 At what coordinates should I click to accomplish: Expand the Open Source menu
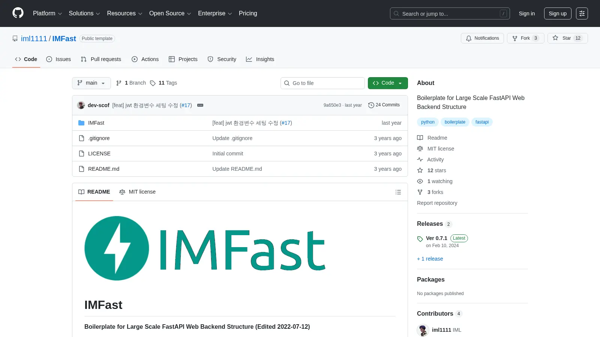pos(170,13)
